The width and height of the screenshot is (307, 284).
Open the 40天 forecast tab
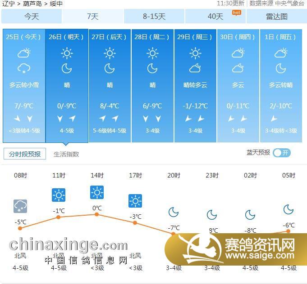tap(215, 16)
